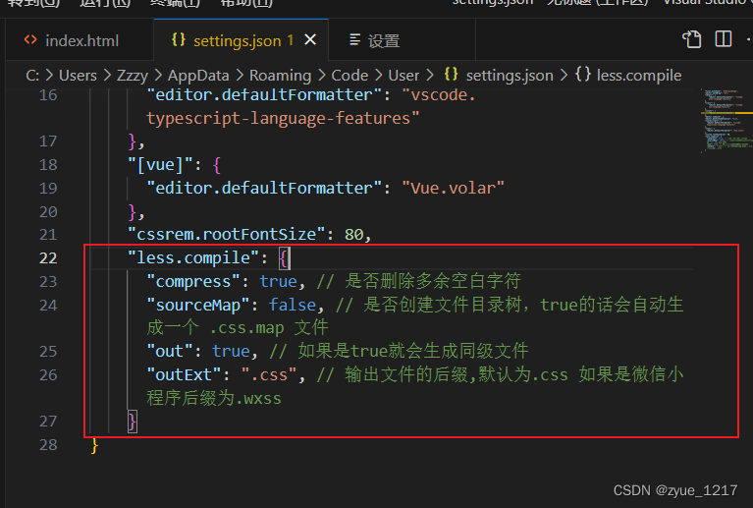The height and width of the screenshot is (508, 753).
Task: Click the opening brace after "less.compile"
Action: point(284,258)
